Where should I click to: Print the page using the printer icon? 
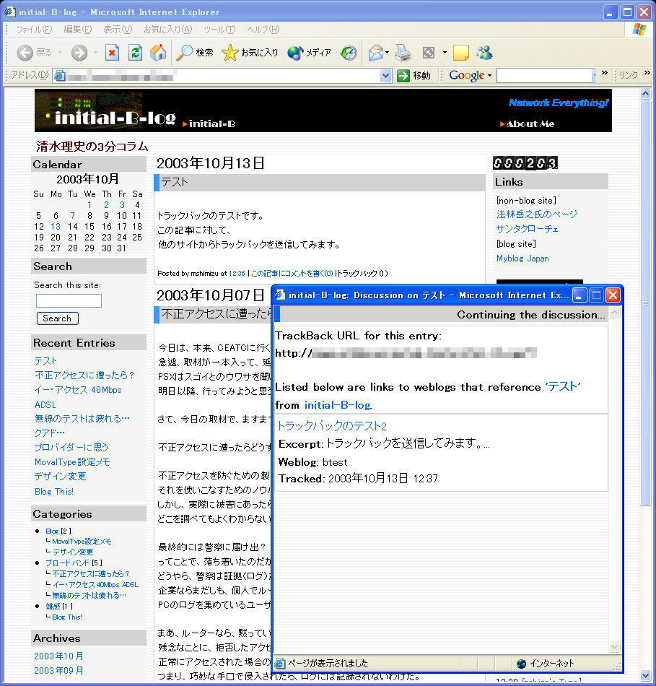tap(402, 53)
